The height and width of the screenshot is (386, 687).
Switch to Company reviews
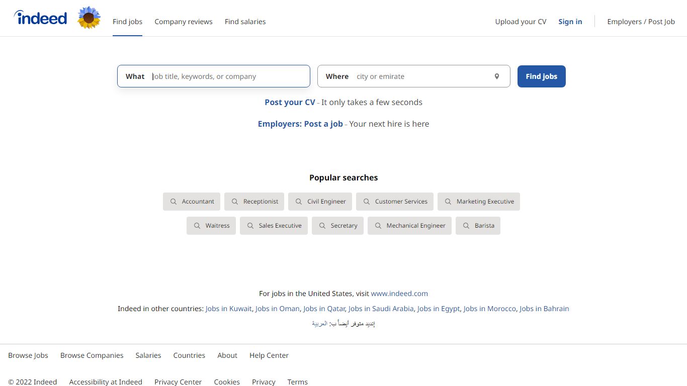click(184, 21)
